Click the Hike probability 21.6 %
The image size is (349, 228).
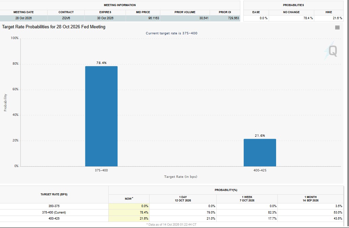pyautogui.click(x=338, y=18)
